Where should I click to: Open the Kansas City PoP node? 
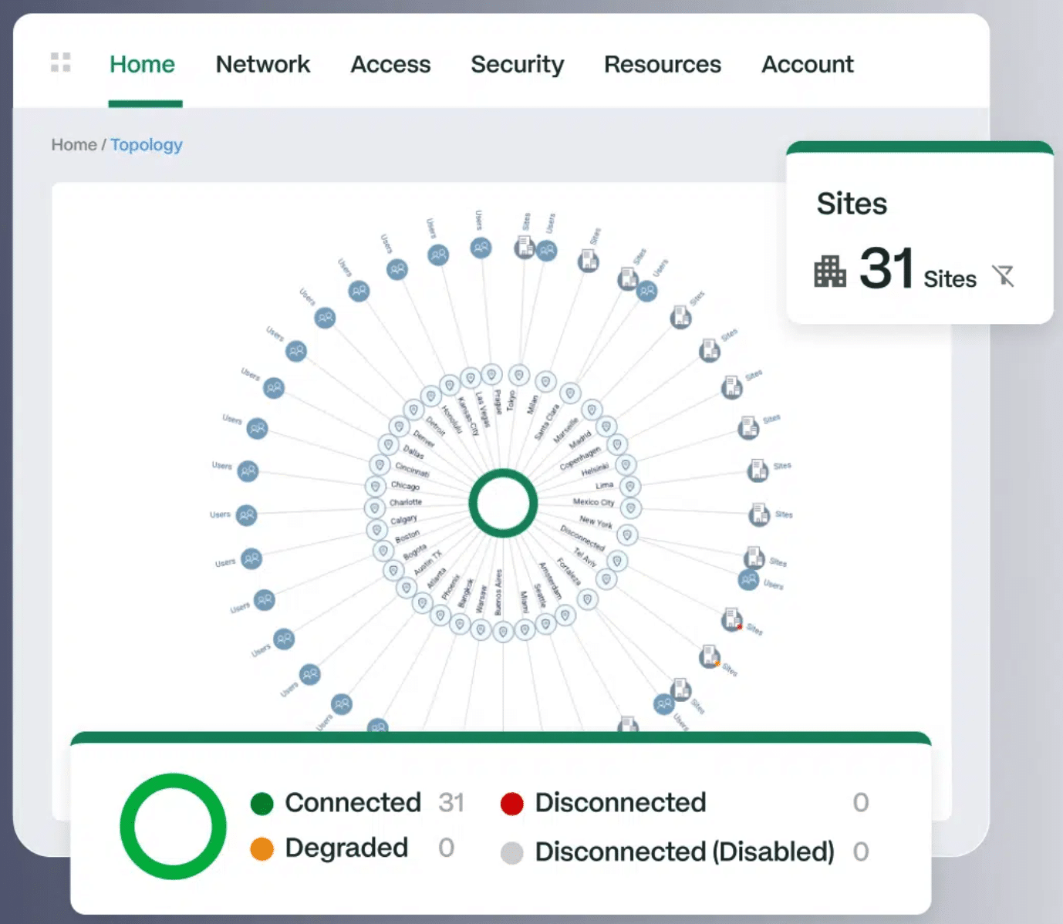click(450, 386)
